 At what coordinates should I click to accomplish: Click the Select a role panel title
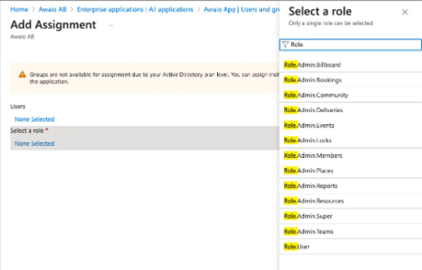pyautogui.click(x=320, y=11)
